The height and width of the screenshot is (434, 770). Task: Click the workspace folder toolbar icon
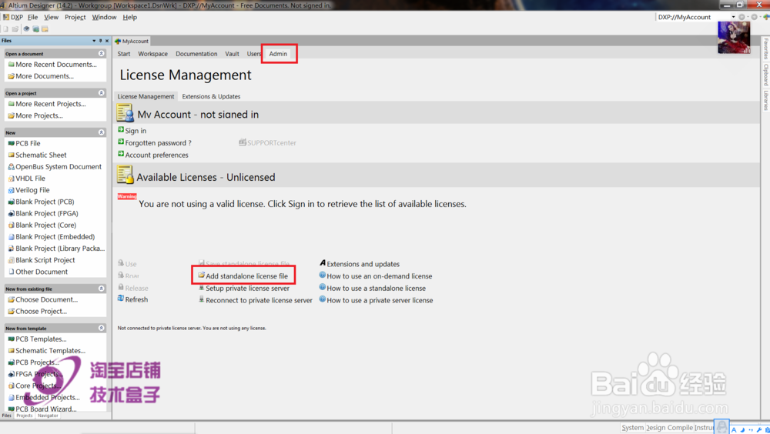45,29
